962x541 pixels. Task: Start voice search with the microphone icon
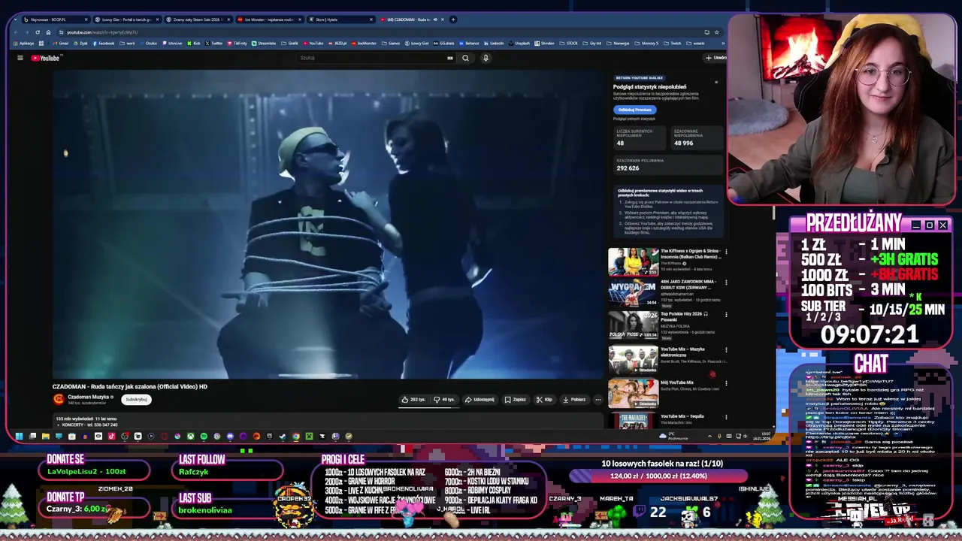[486, 58]
